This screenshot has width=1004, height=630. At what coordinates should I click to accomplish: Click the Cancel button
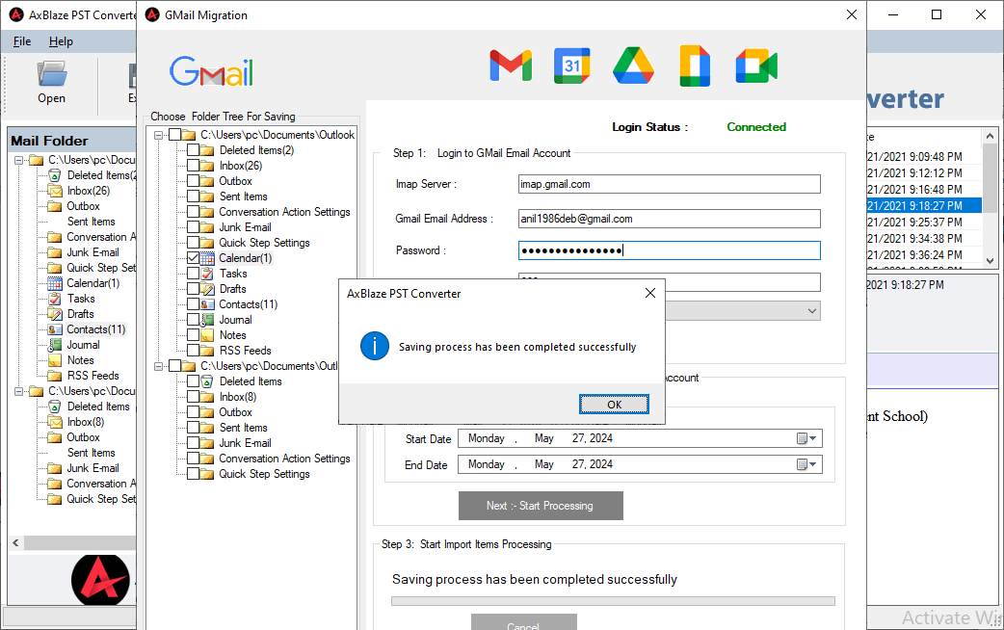pyautogui.click(x=524, y=622)
